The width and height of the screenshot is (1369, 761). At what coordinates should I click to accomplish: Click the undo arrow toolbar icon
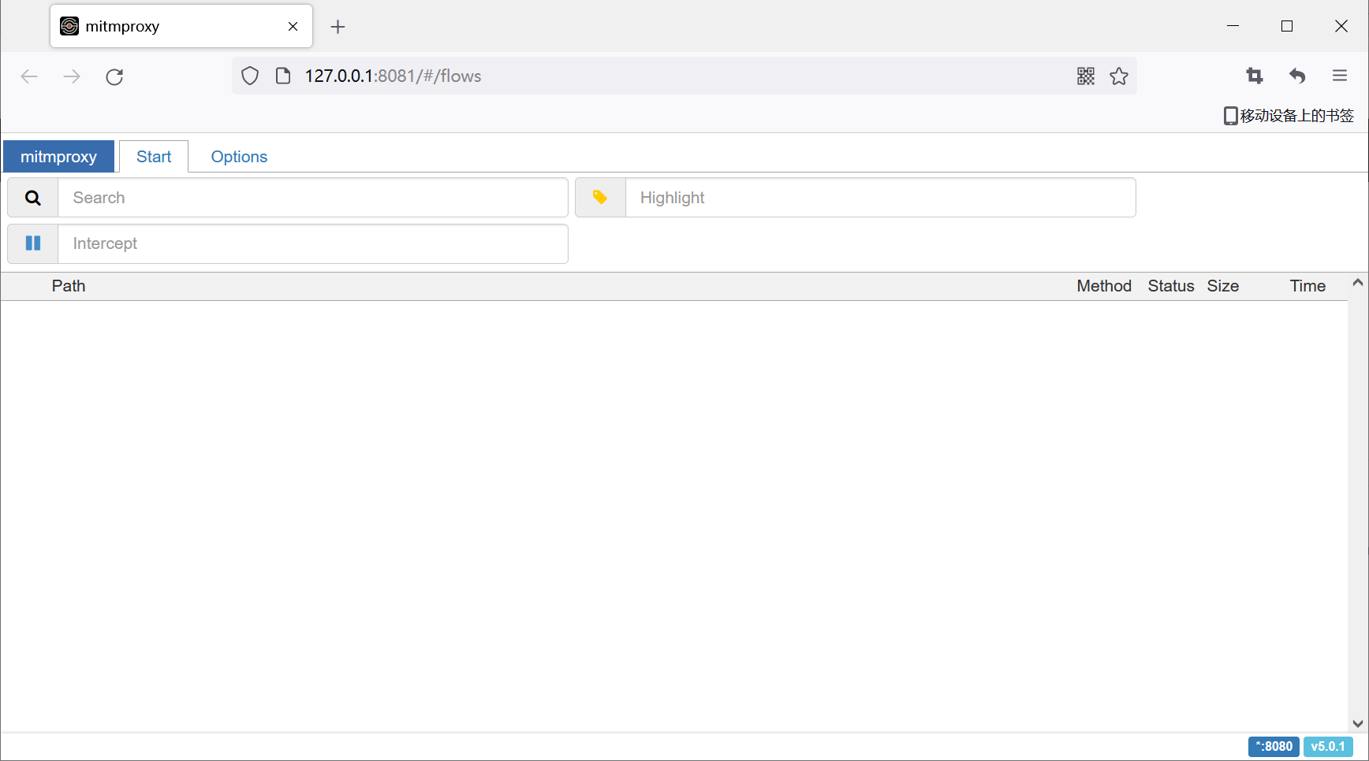pos(1297,76)
